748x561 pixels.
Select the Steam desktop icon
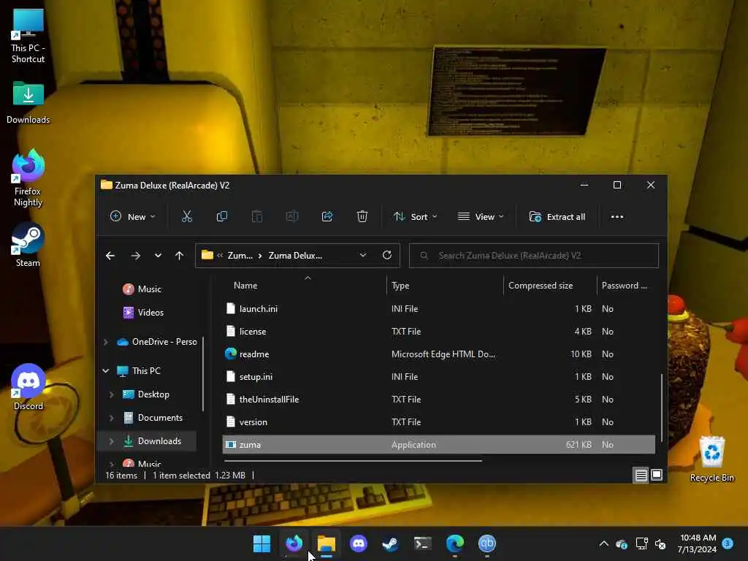(28, 245)
